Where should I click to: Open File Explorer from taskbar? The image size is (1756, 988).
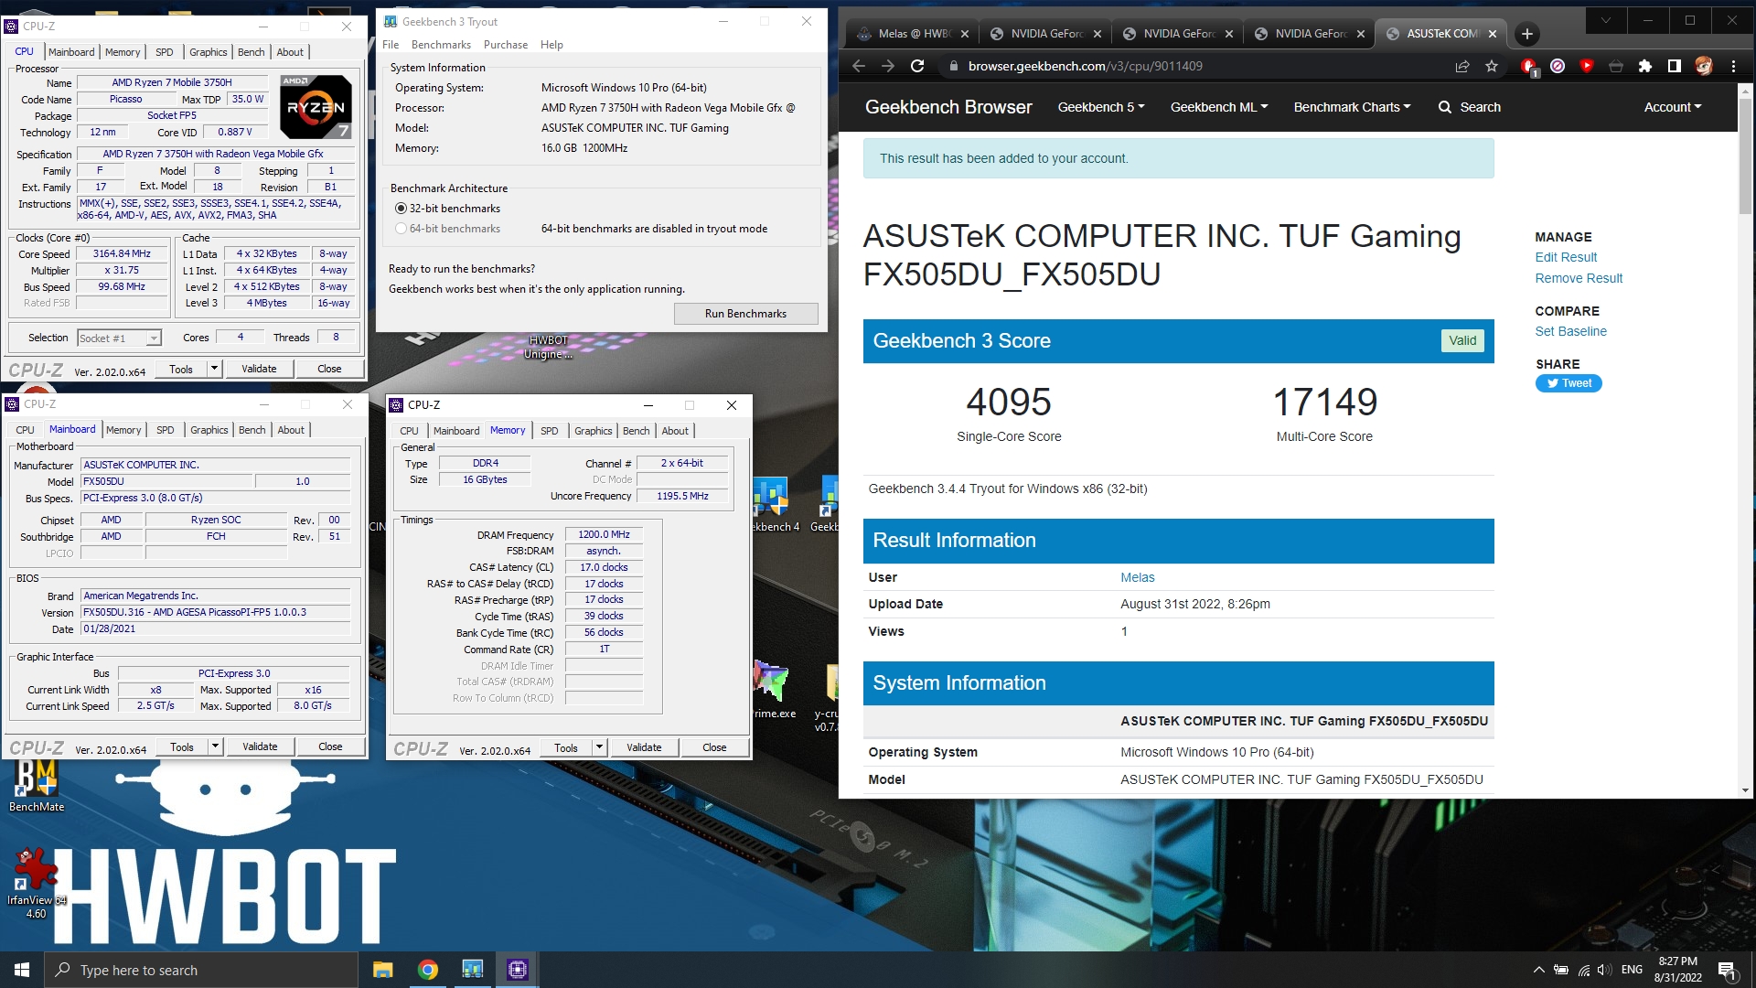pyautogui.click(x=382, y=970)
